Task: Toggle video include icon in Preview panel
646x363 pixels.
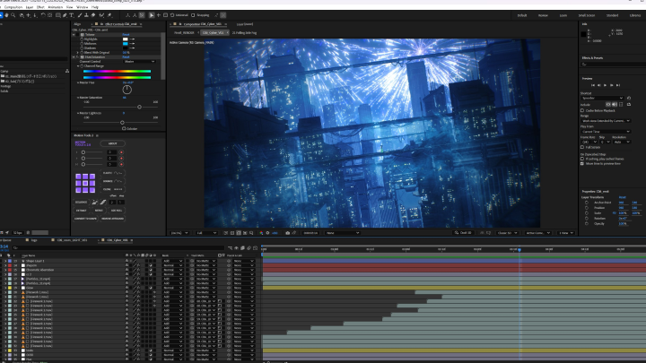Action: tap(608, 105)
